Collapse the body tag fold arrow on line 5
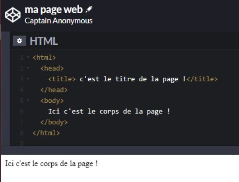Viewport: 239px width, 182px height. click(28, 100)
